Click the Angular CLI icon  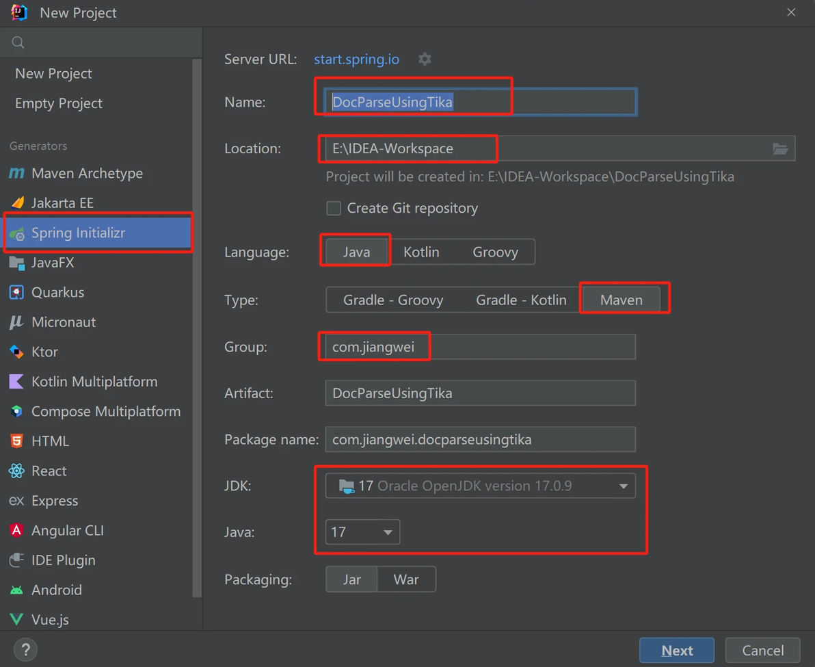click(x=16, y=531)
